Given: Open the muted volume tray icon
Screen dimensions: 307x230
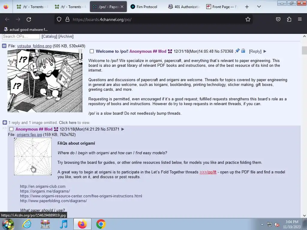Looking at the screenshot, I should click(277, 224).
